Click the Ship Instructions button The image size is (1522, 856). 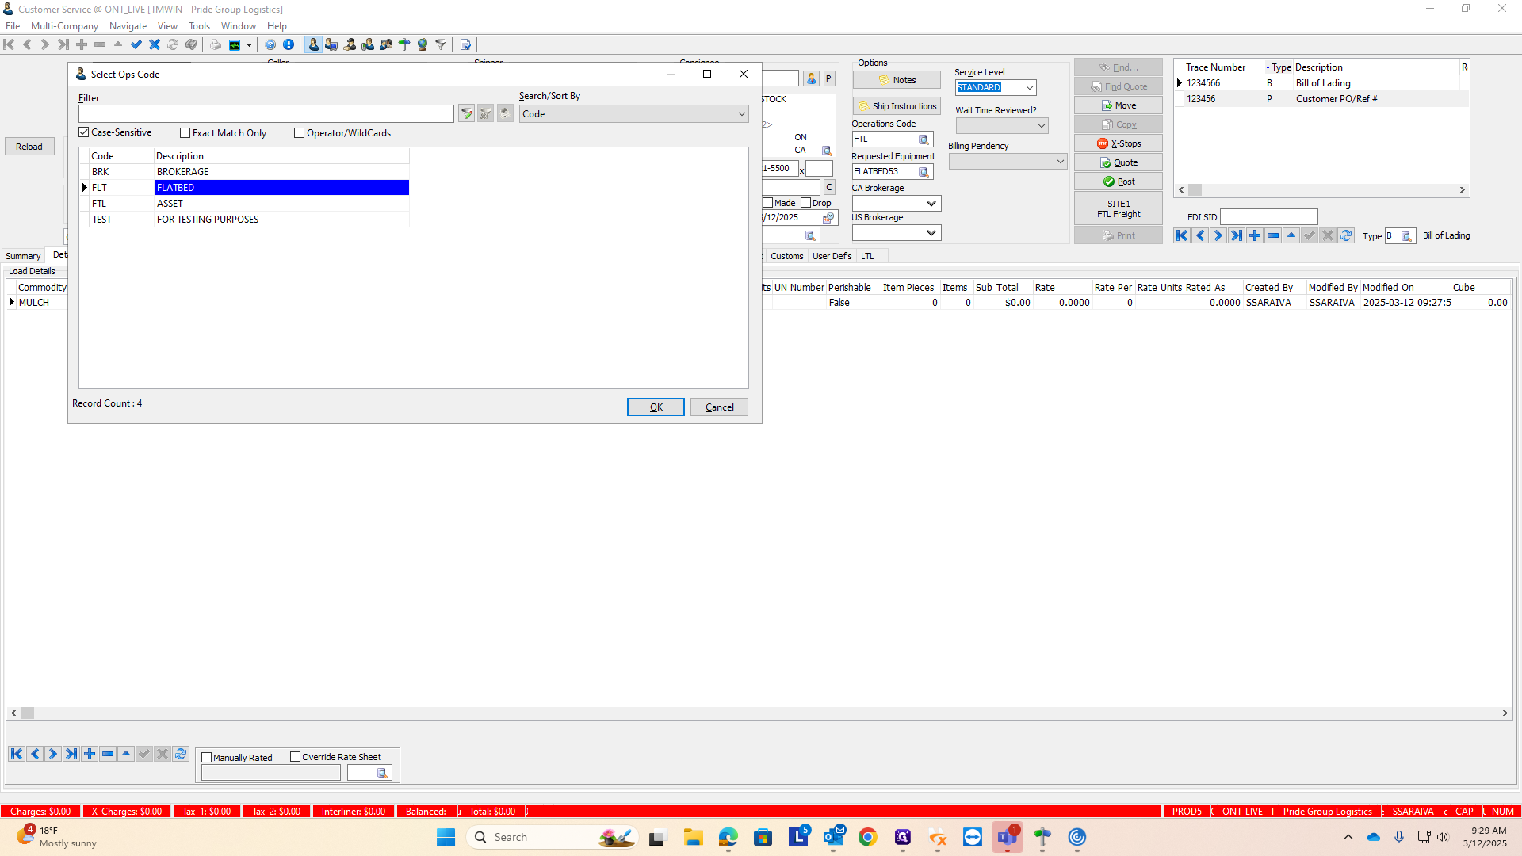click(897, 106)
